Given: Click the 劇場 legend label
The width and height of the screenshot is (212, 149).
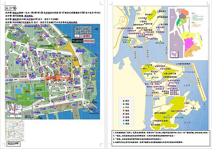Looking at the screenshot, I should coord(127,117).
